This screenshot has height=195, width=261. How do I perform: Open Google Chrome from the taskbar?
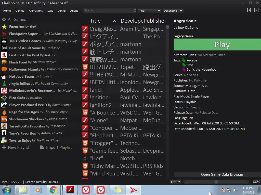click(53, 190)
